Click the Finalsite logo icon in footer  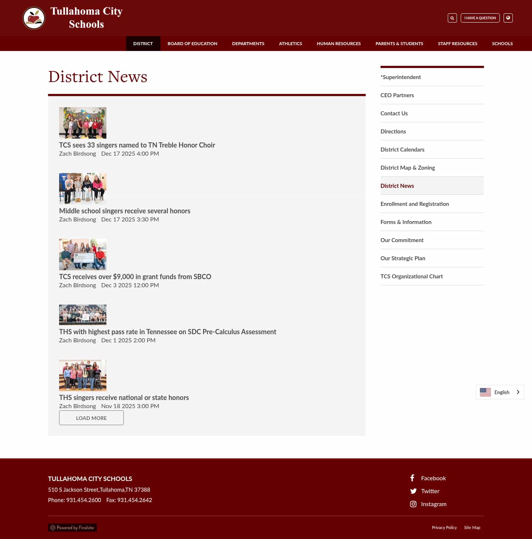(x=53, y=527)
